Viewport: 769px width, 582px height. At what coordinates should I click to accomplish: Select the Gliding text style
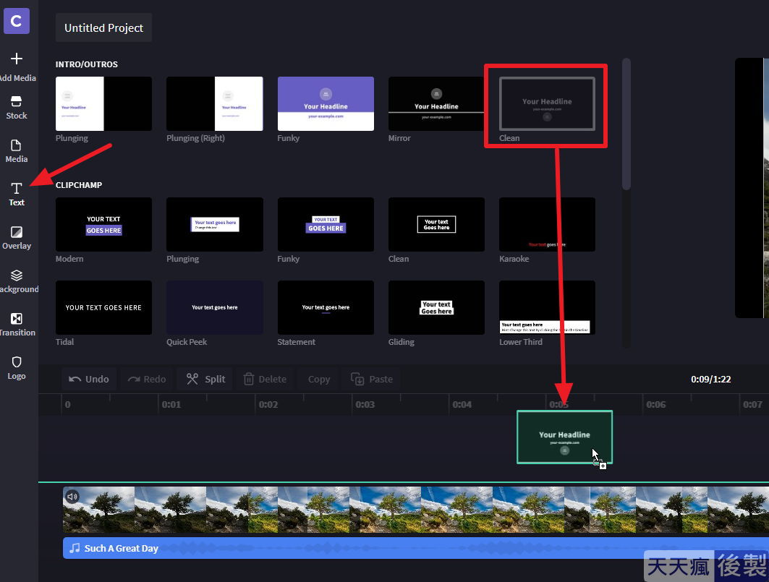click(436, 307)
